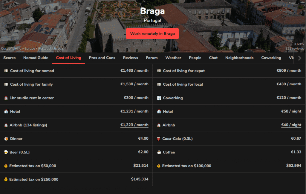
Task: Select the Neighborhoods tab
Action: click(239, 58)
